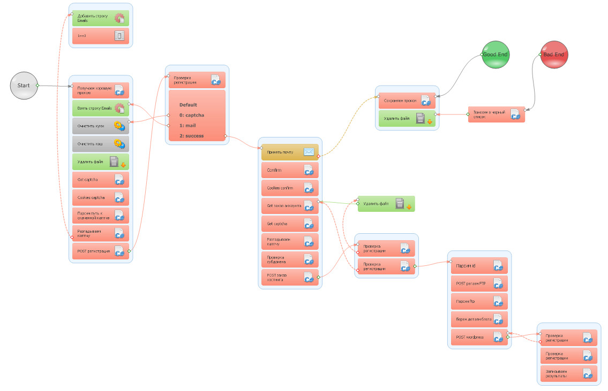Select the red Bad End node
608x391 pixels.
coord(554,55)
